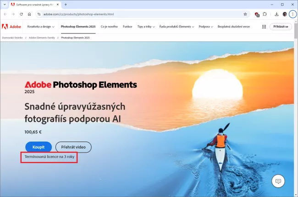Minimize the browser window

272,5
